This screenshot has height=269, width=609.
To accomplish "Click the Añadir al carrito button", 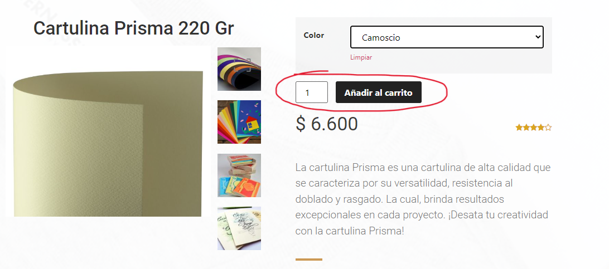I will [378, 92].
